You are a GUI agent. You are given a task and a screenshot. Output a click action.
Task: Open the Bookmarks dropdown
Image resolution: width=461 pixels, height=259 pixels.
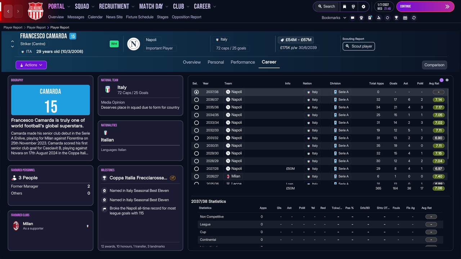pyautogui.click(x=334, y=18)
